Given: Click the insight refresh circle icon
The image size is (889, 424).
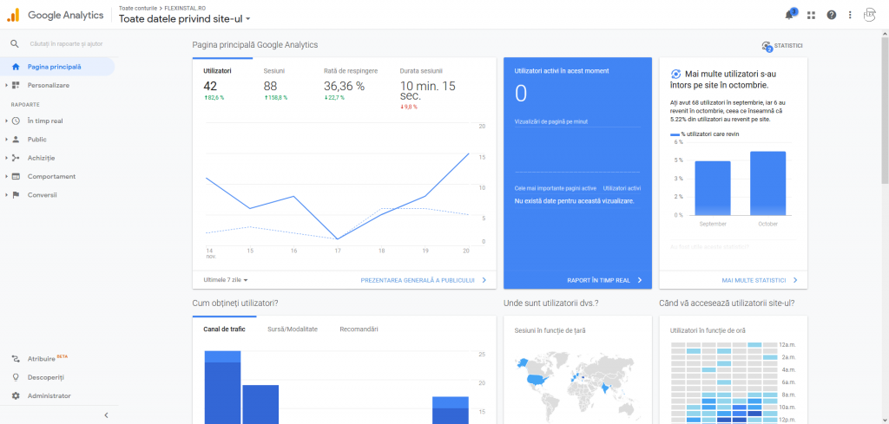Looking at the screenshot, I should click(675, 75).
